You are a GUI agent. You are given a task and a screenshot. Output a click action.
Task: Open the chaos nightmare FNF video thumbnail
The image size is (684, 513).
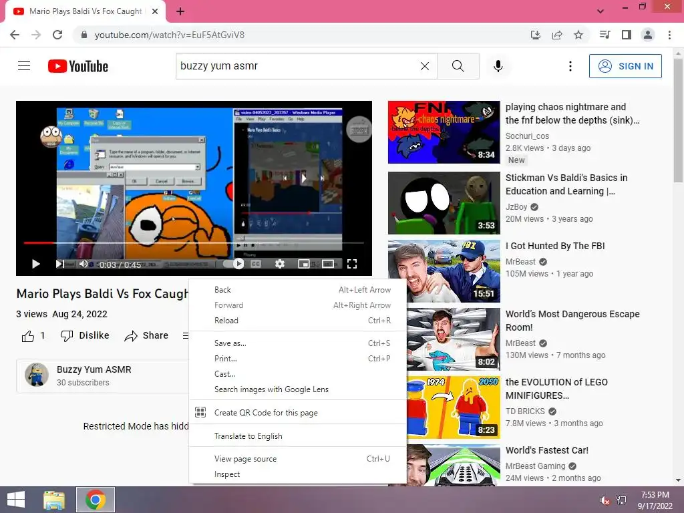point(444,132)
